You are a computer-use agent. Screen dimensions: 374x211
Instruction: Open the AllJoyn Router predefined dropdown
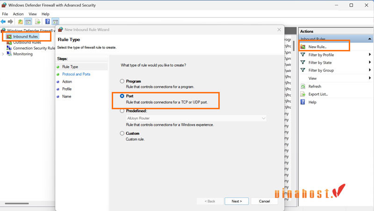click(x=196, y=118)
